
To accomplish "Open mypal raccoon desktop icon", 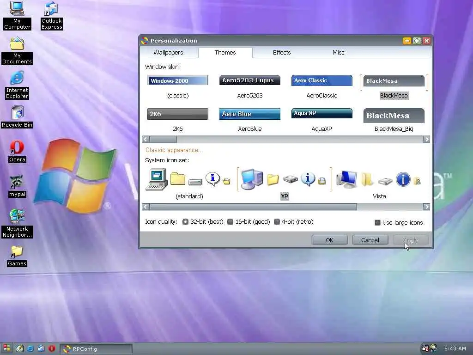I will [17, 186].
